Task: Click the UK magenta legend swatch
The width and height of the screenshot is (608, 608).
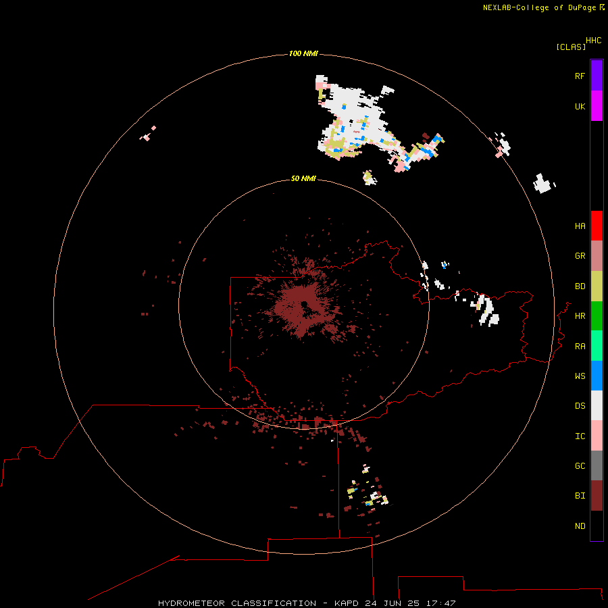Action: [597, 106]
